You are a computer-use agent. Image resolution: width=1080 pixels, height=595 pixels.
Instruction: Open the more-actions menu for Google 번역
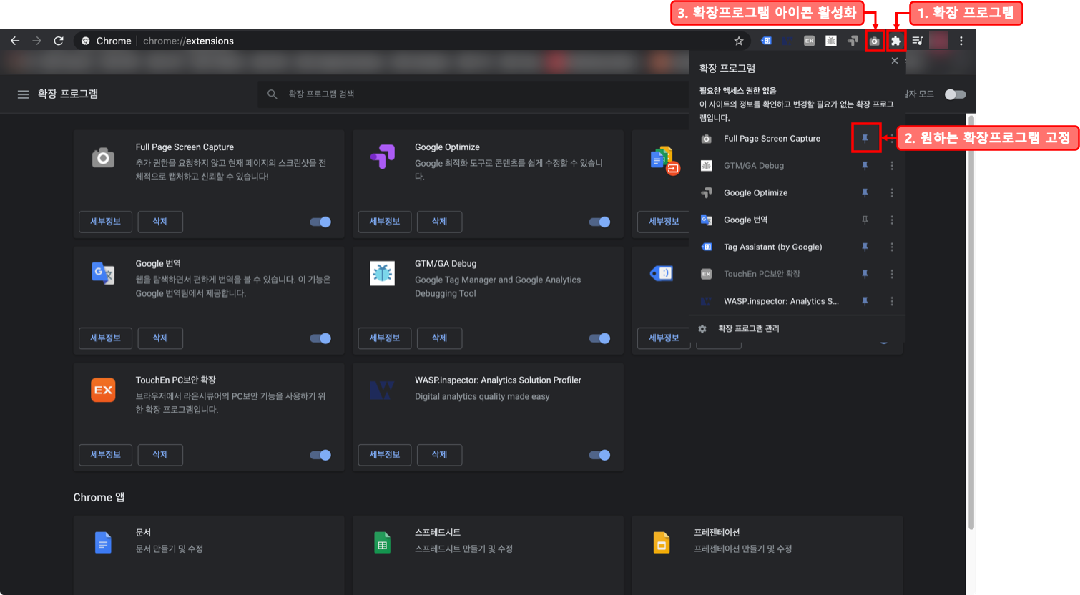point(892,220)
